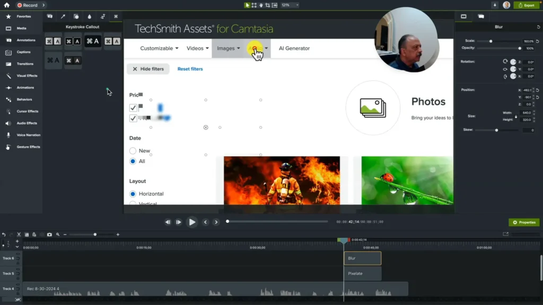
Task: Switch to the arrows and lines tab
Action: pyautogui.click(x=63, y=16)
